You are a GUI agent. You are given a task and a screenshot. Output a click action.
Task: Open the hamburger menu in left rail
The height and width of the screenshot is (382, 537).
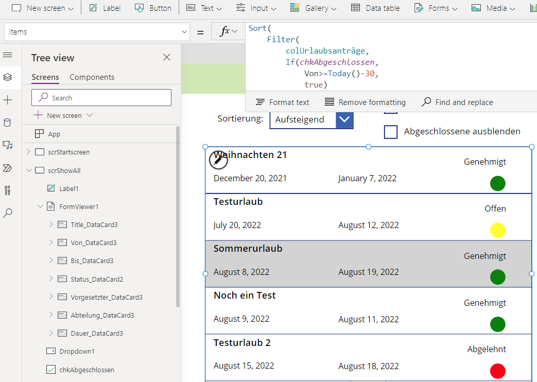[8, 55]
